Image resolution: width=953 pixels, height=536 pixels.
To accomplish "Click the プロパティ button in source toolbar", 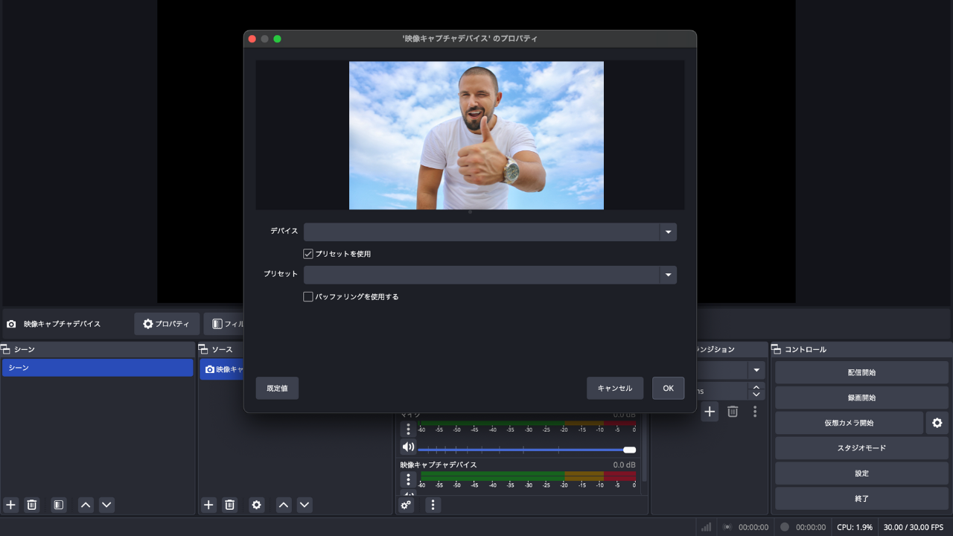I will coord(167,324).
